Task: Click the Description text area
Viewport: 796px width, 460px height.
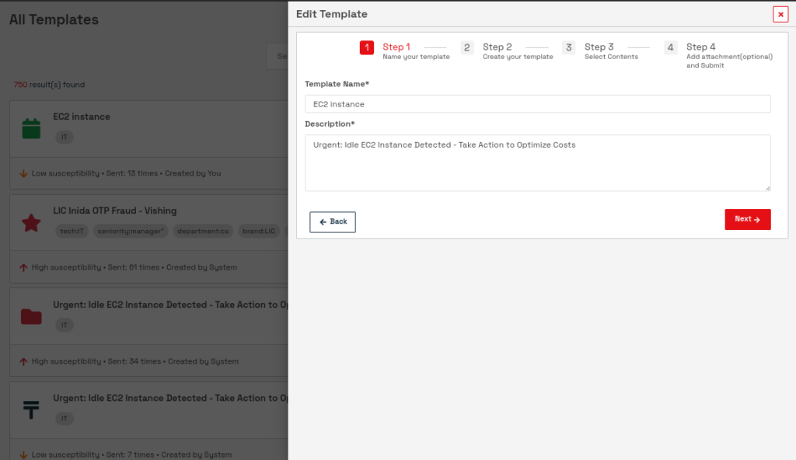Action: coord(538,162)
